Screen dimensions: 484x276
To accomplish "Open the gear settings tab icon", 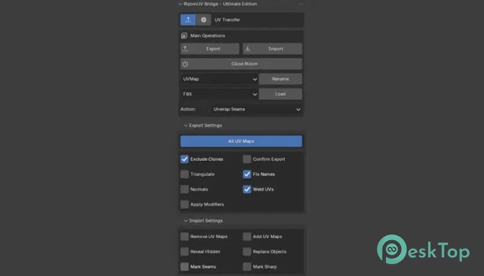I will tap(203, 20).
